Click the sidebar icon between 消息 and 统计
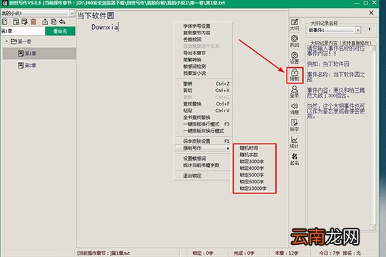 click(295, 125)
